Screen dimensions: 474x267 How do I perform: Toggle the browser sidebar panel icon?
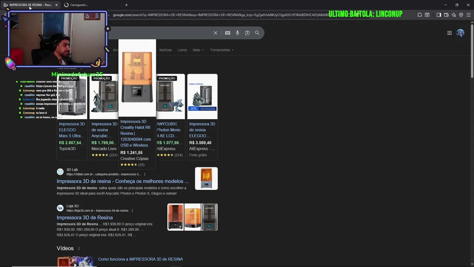[x=439, y=15]
